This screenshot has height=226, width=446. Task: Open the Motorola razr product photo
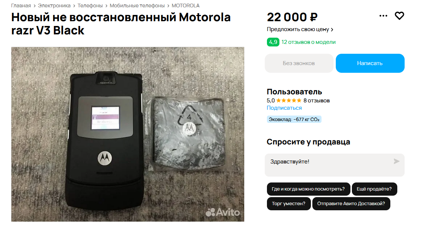(x=128, y=134)
